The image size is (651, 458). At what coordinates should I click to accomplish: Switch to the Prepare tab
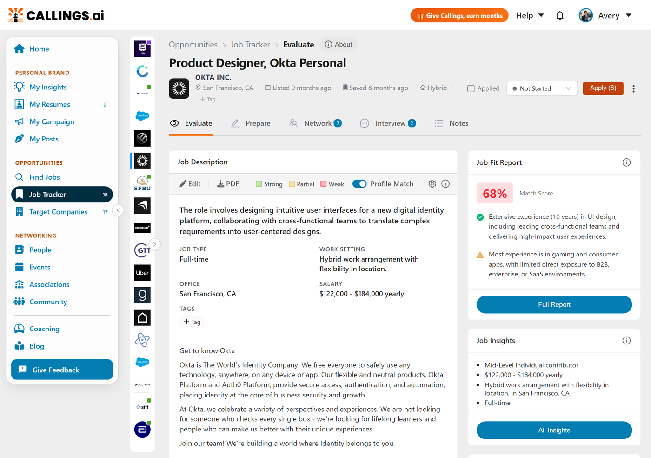251,123
